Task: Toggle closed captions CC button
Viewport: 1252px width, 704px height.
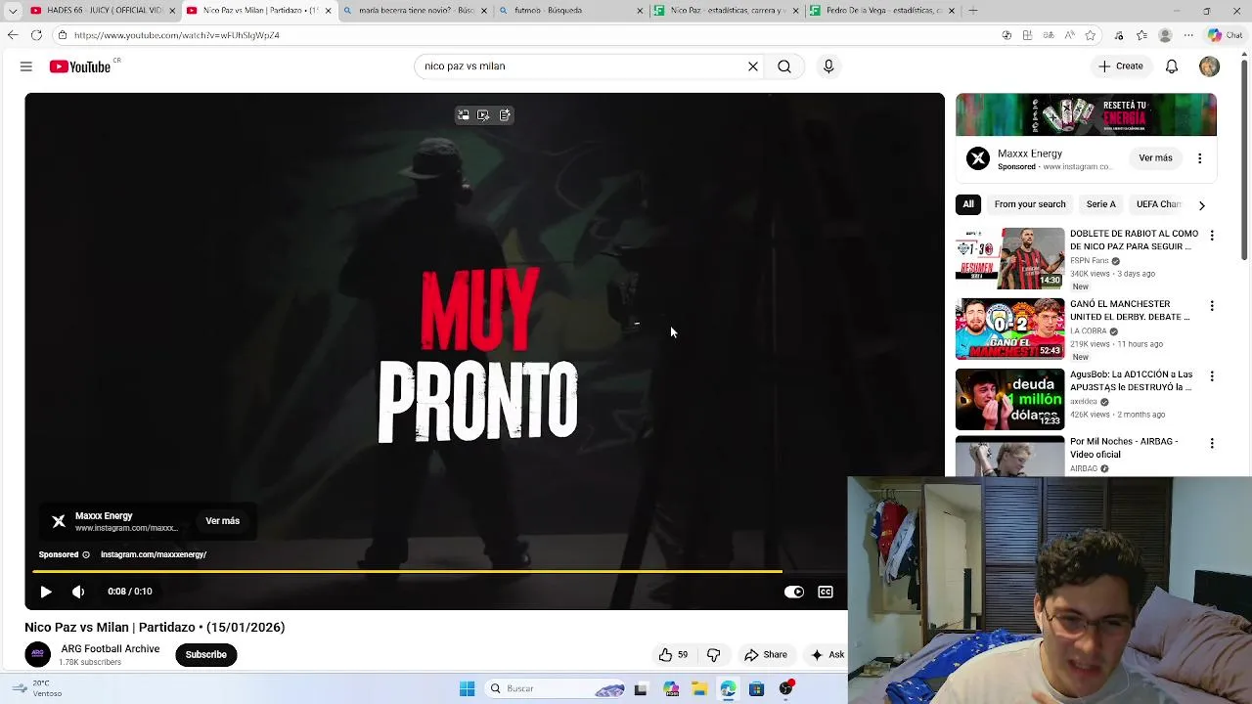Action: (826, 592)
